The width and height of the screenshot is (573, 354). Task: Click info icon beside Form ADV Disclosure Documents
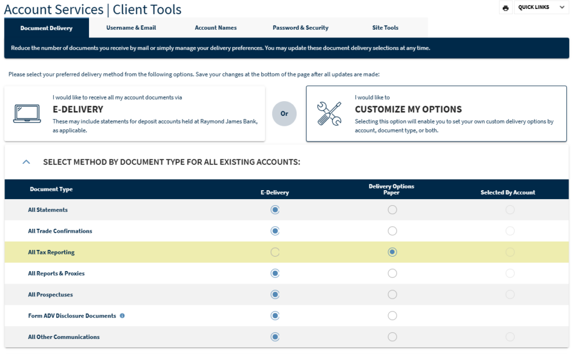click(x=122, y=315)
